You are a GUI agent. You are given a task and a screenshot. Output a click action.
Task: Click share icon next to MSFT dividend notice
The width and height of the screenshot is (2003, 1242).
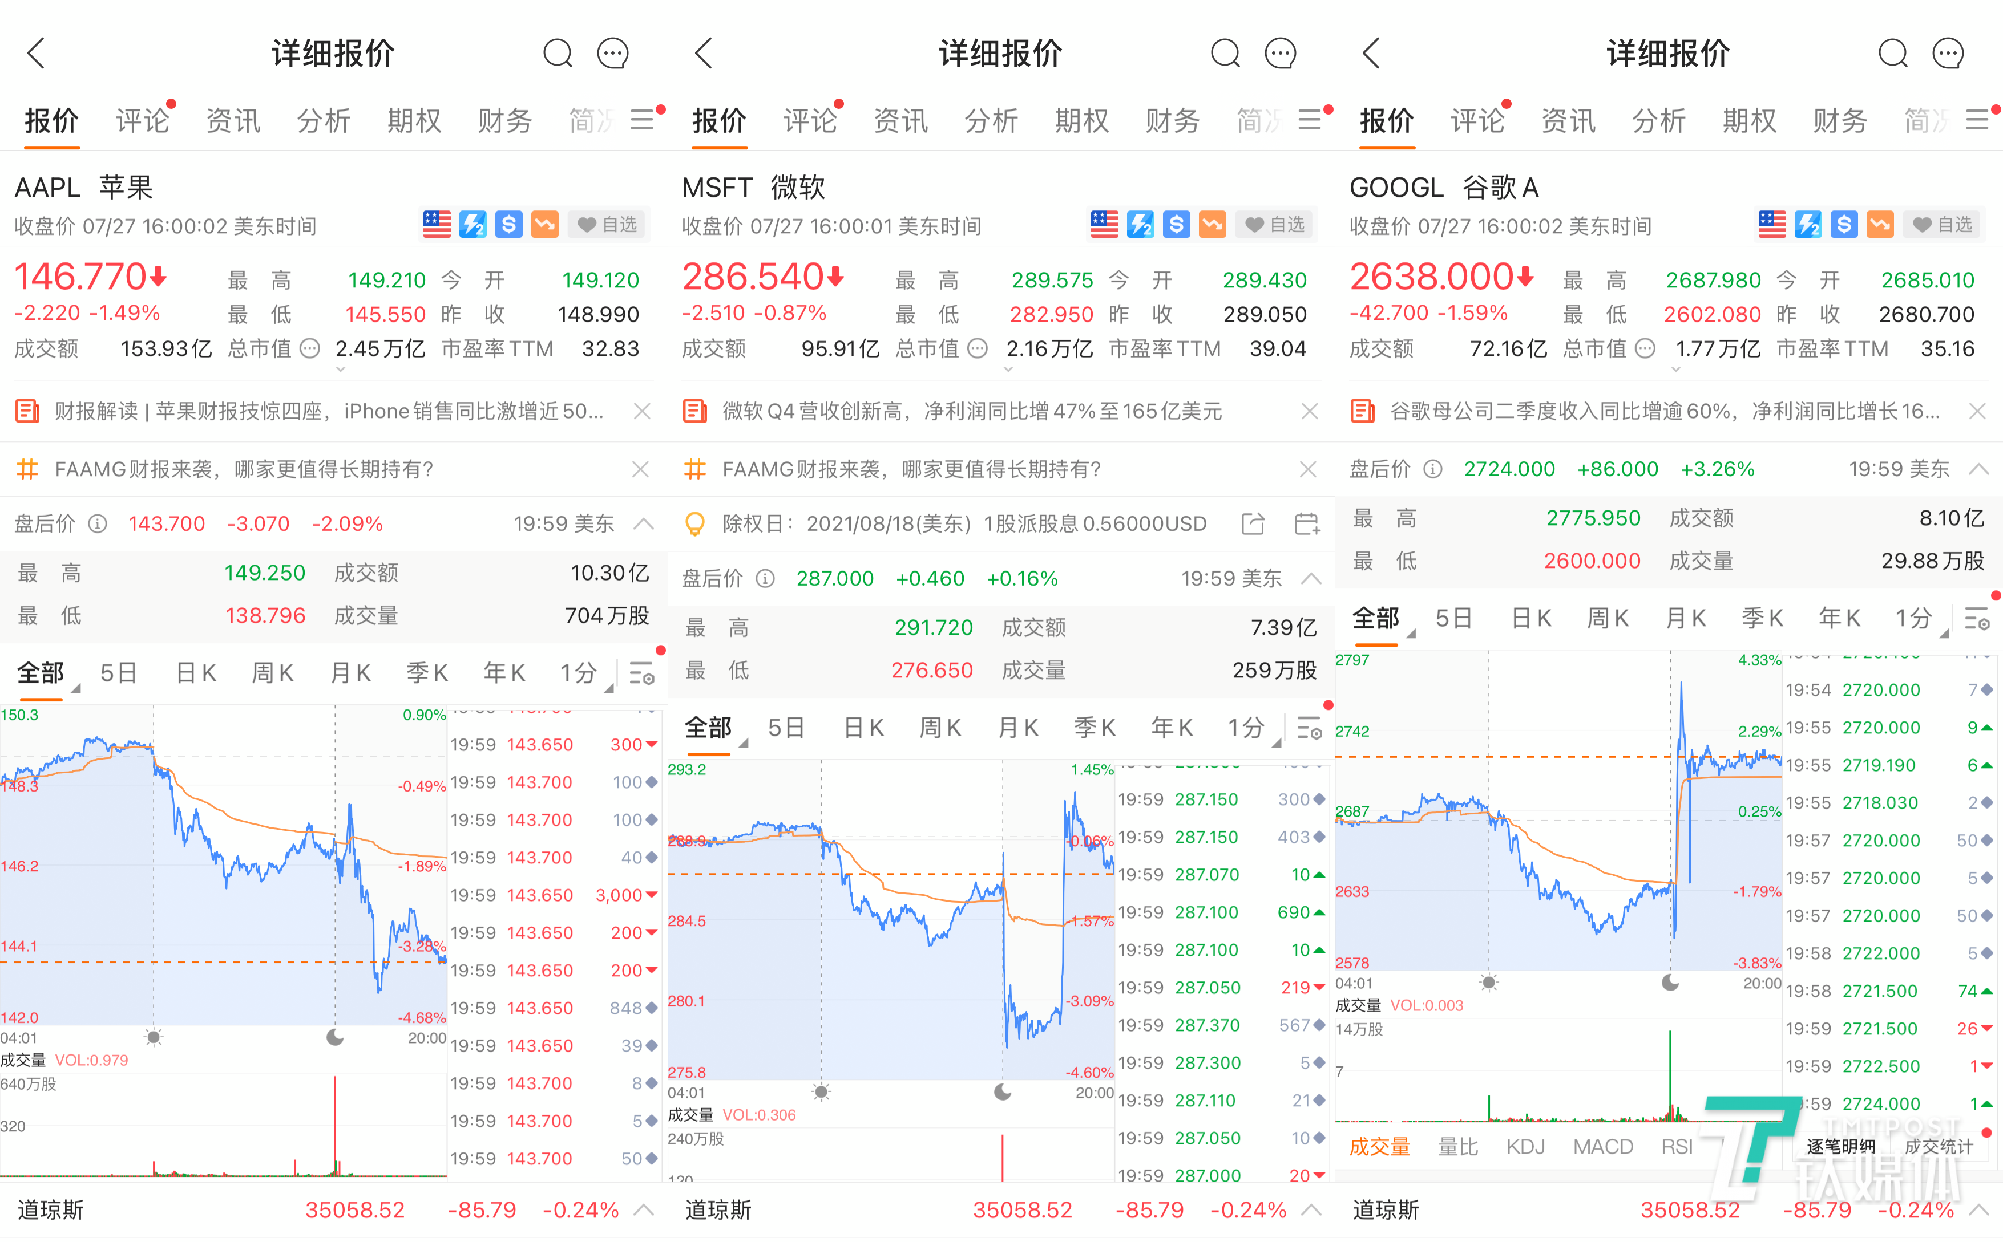[1253, 523]
